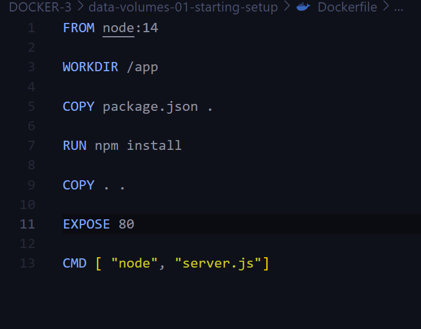Click the port number 80
The height and width of the screenshot is (329, 421).
(x=127, y=224)
